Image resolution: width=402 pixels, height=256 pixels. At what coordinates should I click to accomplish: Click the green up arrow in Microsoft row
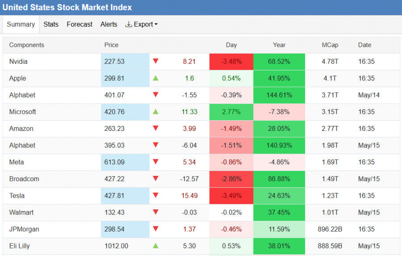(x=155, y=112)
